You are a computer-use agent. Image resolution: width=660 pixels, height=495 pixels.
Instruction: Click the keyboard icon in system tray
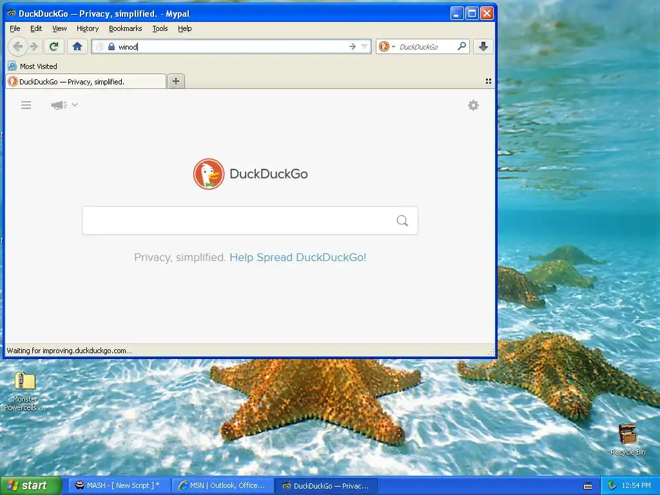click(588, 486)
